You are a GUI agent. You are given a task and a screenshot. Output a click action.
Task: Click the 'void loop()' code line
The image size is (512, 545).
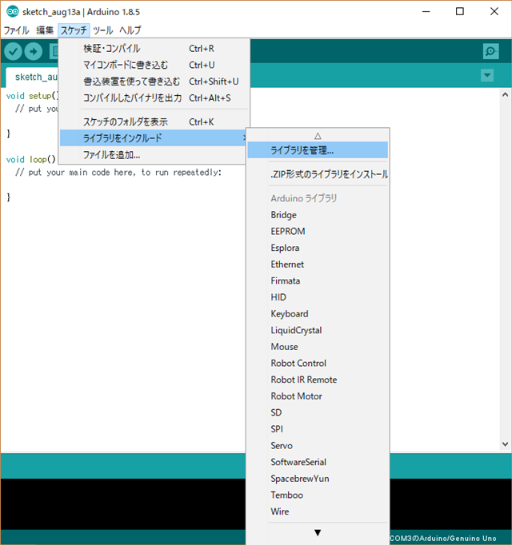pyautogui.click(x=31, y=160)
